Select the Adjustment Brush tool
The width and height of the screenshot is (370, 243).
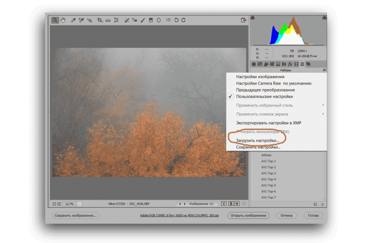[142, 20]
